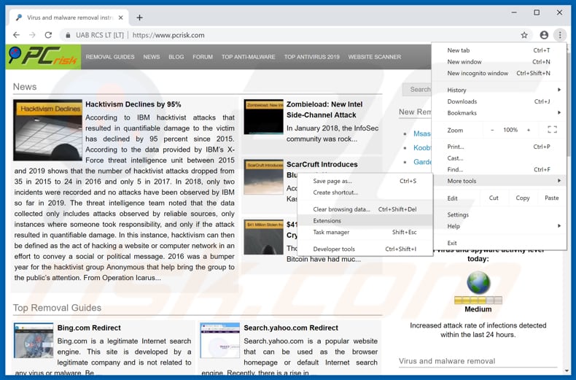Choose Settings in Chrome menu
The height and width of the screenshot is (380, 576).
[458, 215]
